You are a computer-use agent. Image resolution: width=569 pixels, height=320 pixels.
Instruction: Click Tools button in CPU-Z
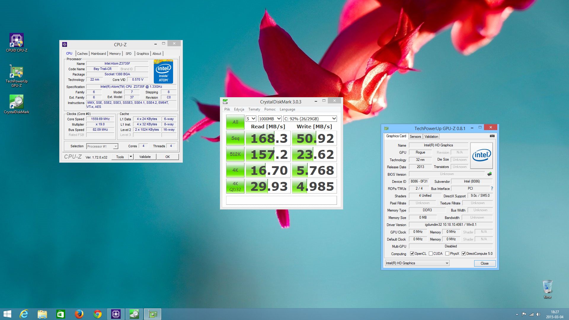click(120, 157)
